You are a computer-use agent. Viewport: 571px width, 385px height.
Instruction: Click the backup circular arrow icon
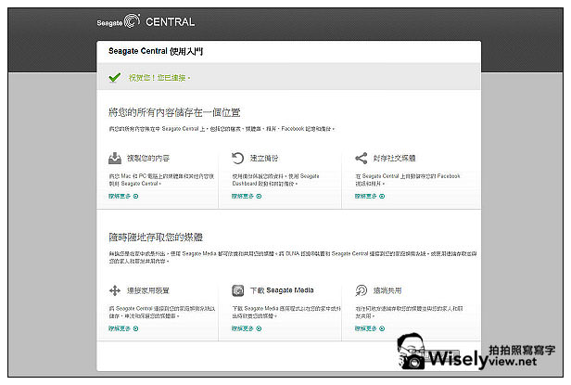click(238, 159)
